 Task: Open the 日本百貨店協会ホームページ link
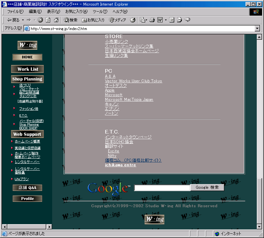point(132,51)
